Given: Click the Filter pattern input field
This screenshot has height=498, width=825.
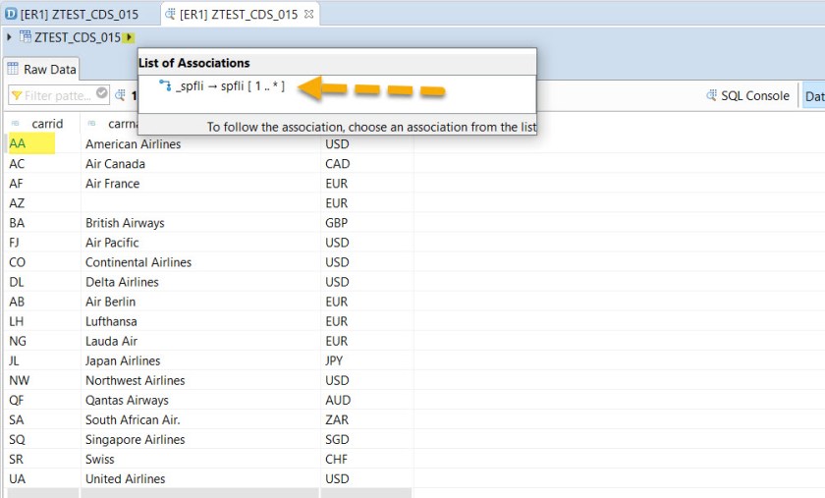Looking at the screenshot, I should coord(57,95).
